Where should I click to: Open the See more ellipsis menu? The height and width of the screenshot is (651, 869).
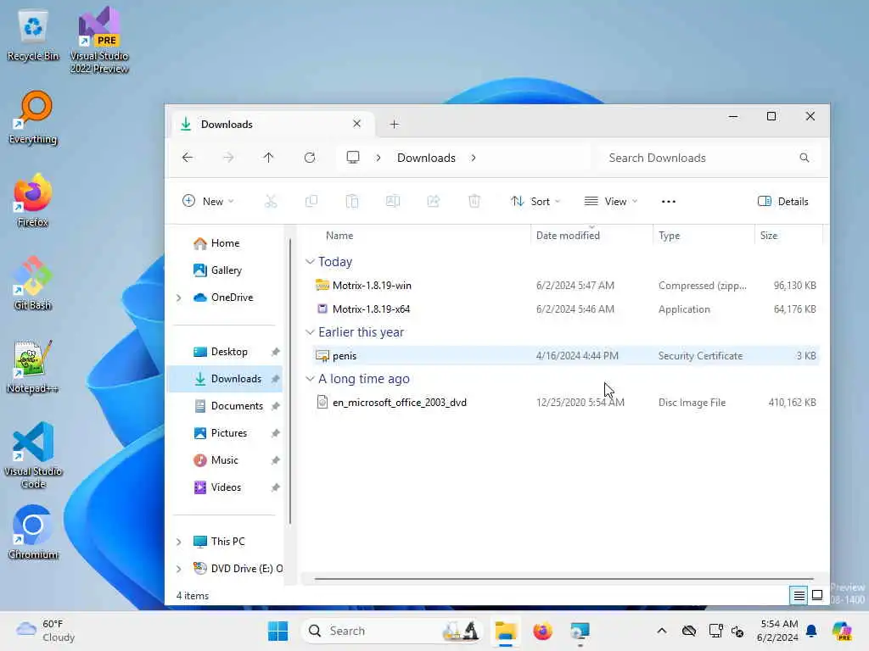pos(669,202)
